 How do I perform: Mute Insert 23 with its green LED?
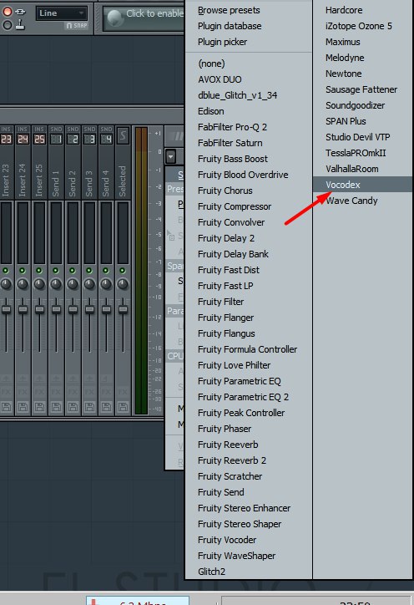(6, 271)
